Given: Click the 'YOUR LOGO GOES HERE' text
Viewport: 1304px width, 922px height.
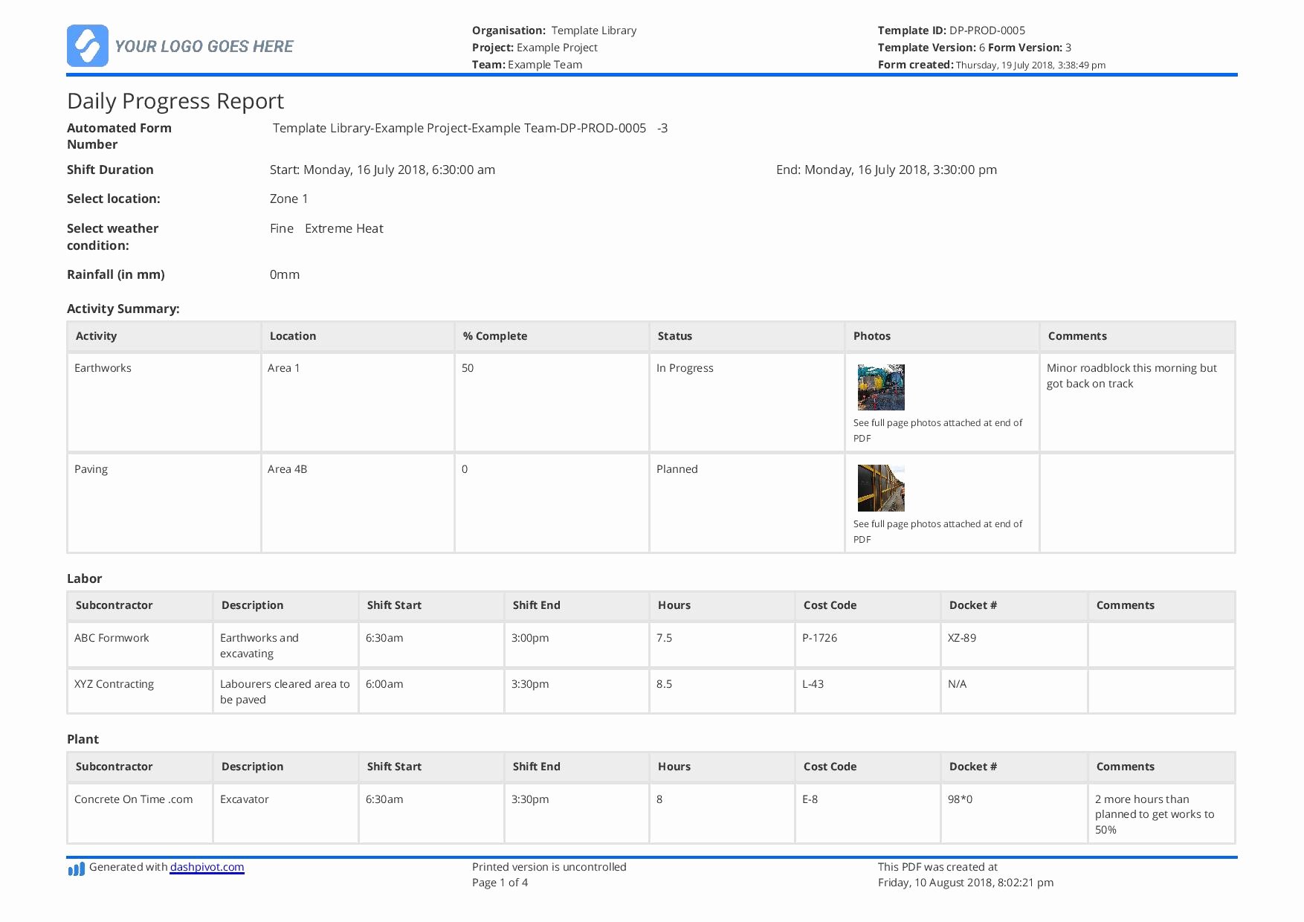Looking at the screenshot, I should pos(204,46).
